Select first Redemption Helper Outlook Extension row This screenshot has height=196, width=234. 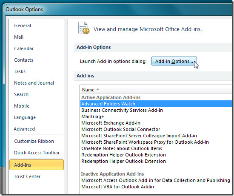tap(157, 155)
